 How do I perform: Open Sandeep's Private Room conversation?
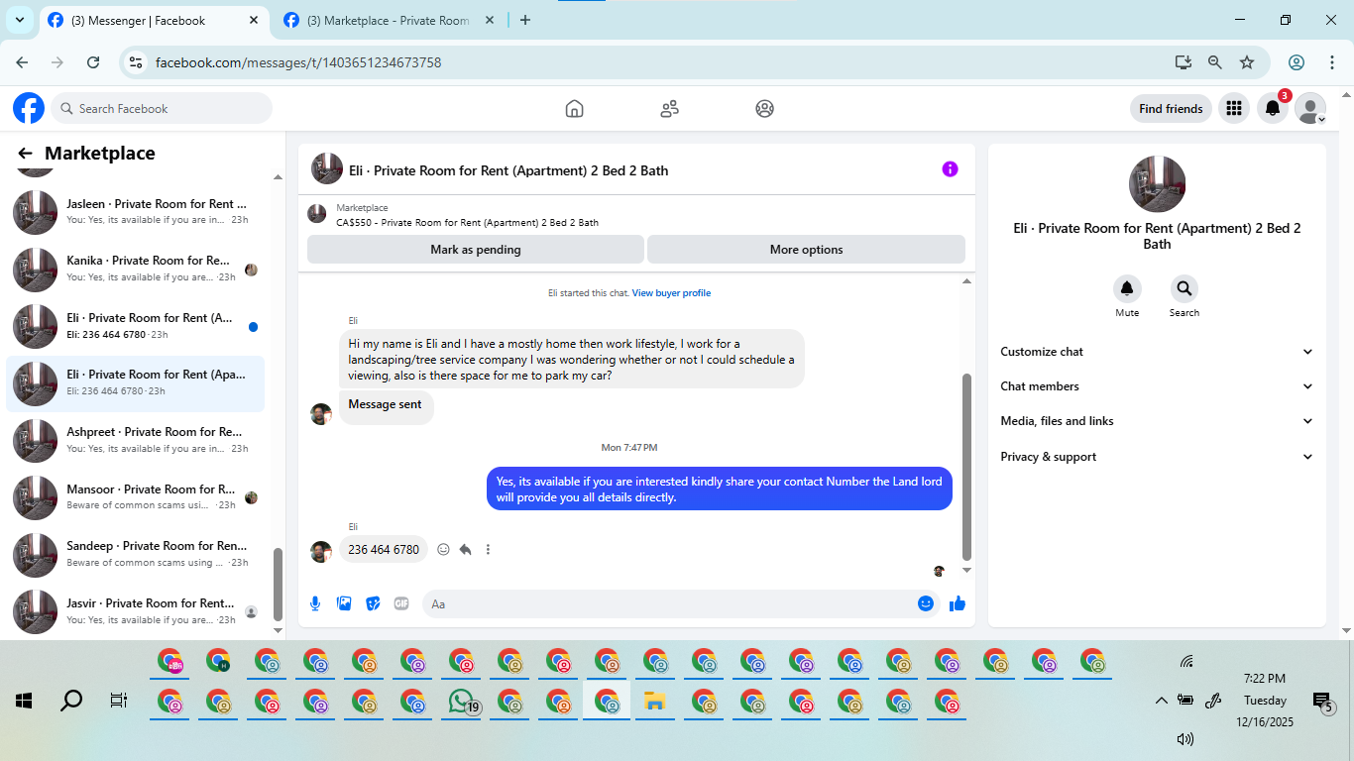[x=136, y=554]
